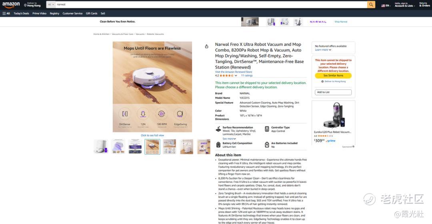Click Visit the Amazon Renewed Store link
Image resolution: width=432 pixels, height=224 pixels.
tap(234, 72)
